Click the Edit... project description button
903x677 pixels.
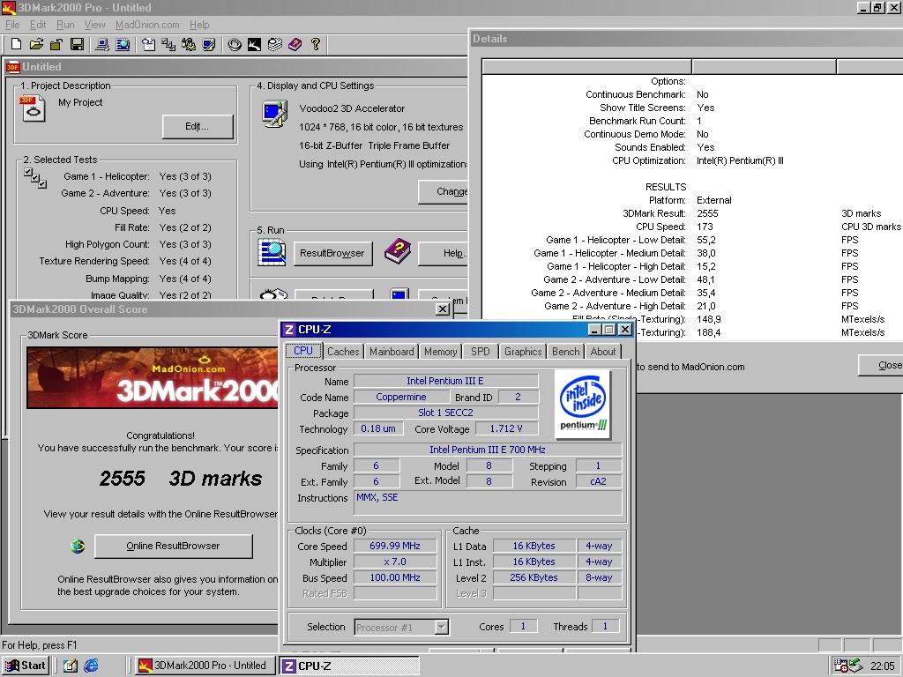198,127
